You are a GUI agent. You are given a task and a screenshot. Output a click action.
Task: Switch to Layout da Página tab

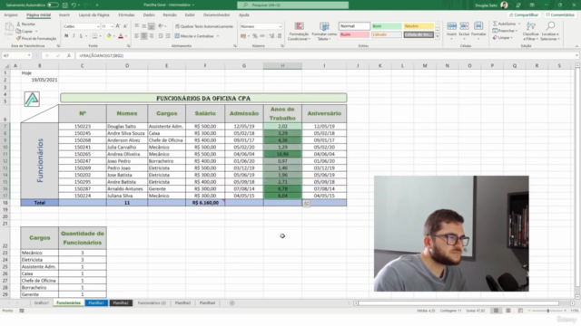(x=94, y=14)
